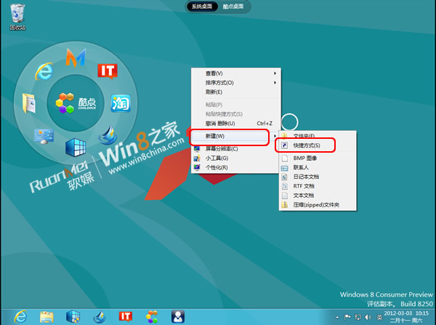Open the taskbar clock showing 10:15
The height and width of the screenshot is (325, 436).
(406, 317)
